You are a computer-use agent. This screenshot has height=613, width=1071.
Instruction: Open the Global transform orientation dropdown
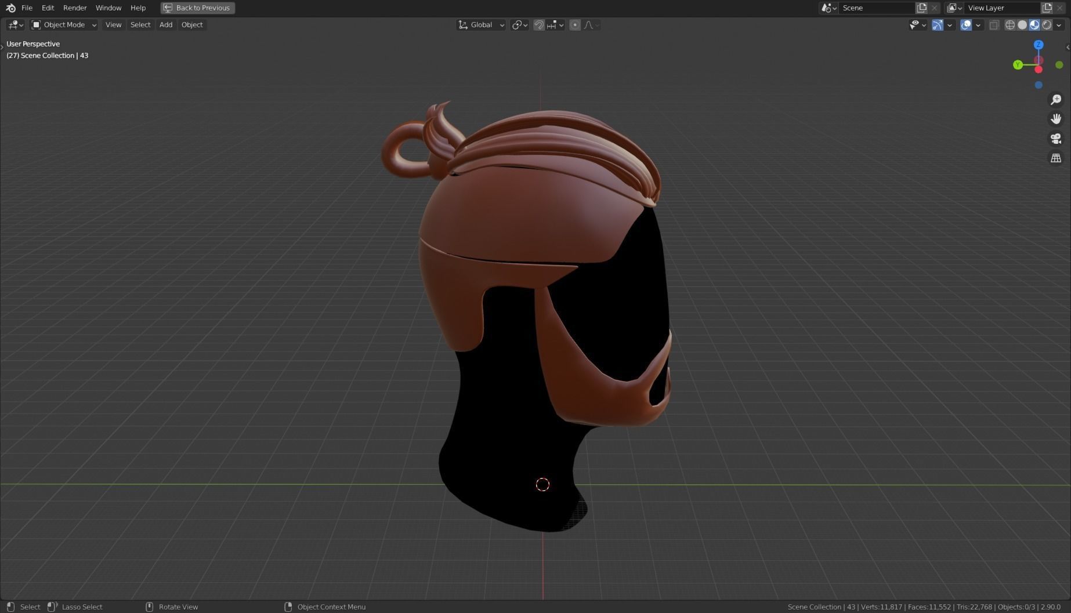point(481,25)
